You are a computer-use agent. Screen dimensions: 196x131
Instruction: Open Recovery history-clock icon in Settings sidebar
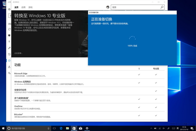[x=9, y=54]
